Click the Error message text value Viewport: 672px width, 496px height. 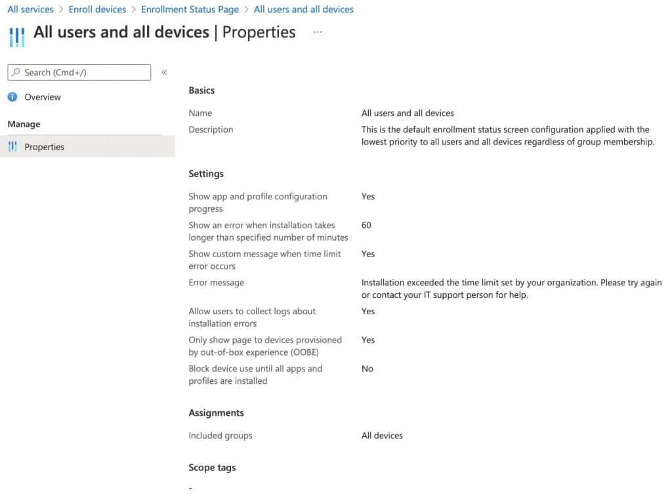[512, 289]
